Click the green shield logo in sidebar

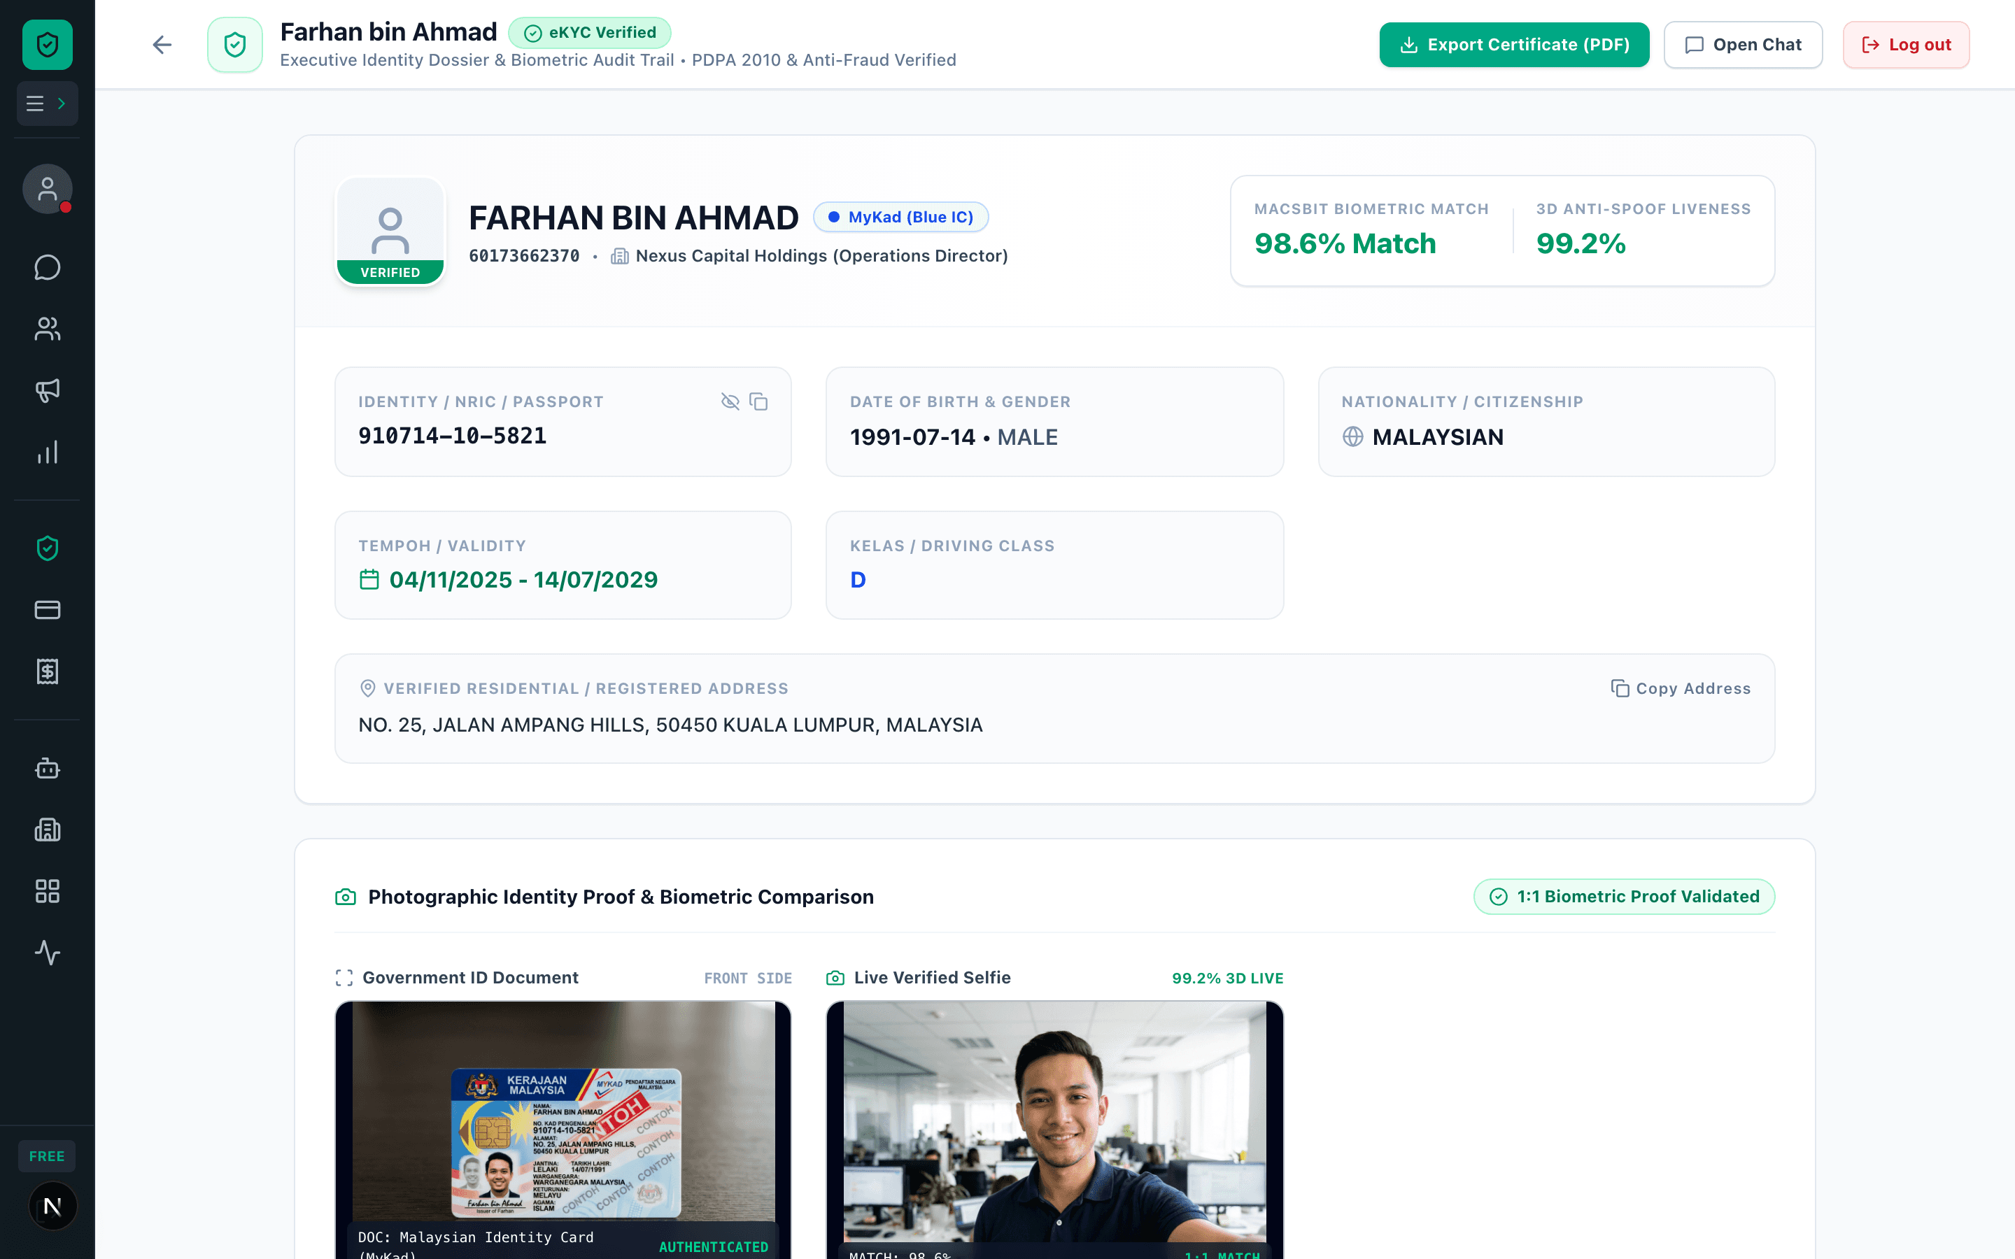point(48,44)
